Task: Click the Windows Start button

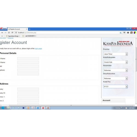Action: 3,108
